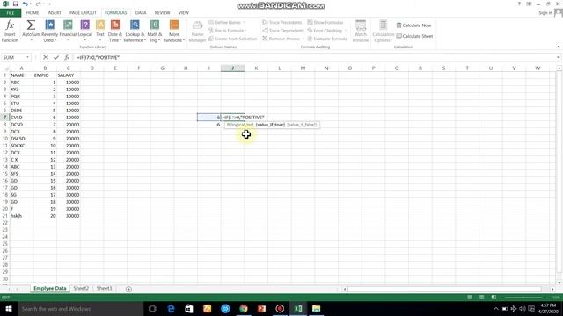This screenshot has width=563, height=316.
Task: Select Sheet3 tab
Action: point(104,289)
